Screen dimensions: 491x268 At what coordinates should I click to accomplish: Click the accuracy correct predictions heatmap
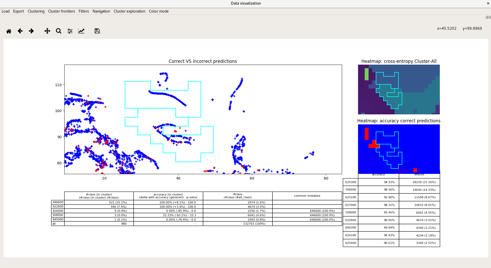coord(399,149)
